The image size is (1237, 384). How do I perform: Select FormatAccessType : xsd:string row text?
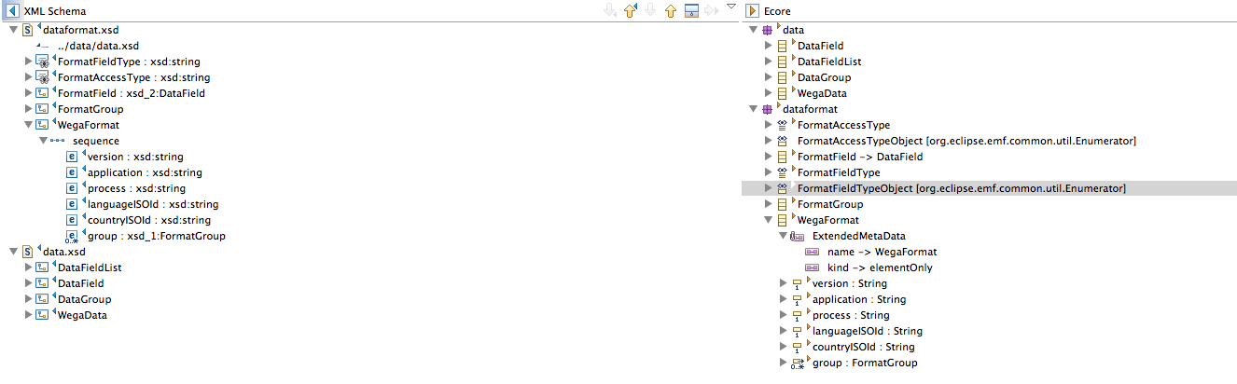[x=133, y=77]
